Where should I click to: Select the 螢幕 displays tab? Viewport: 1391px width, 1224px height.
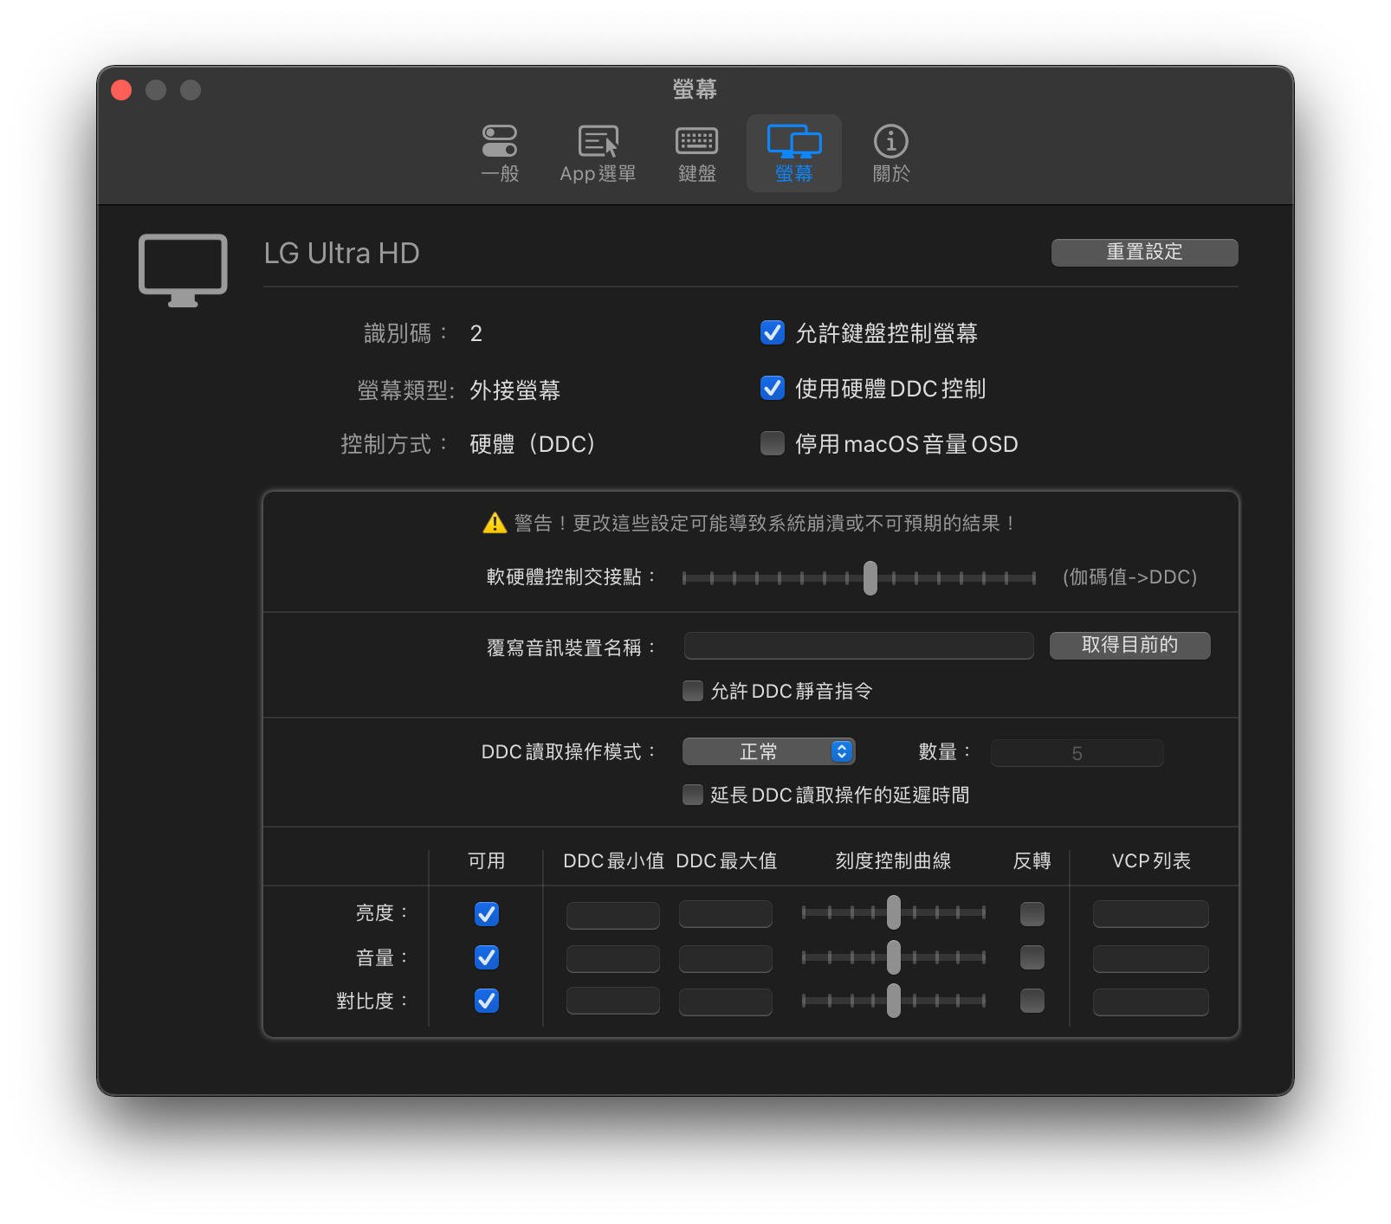click(794, 153)
